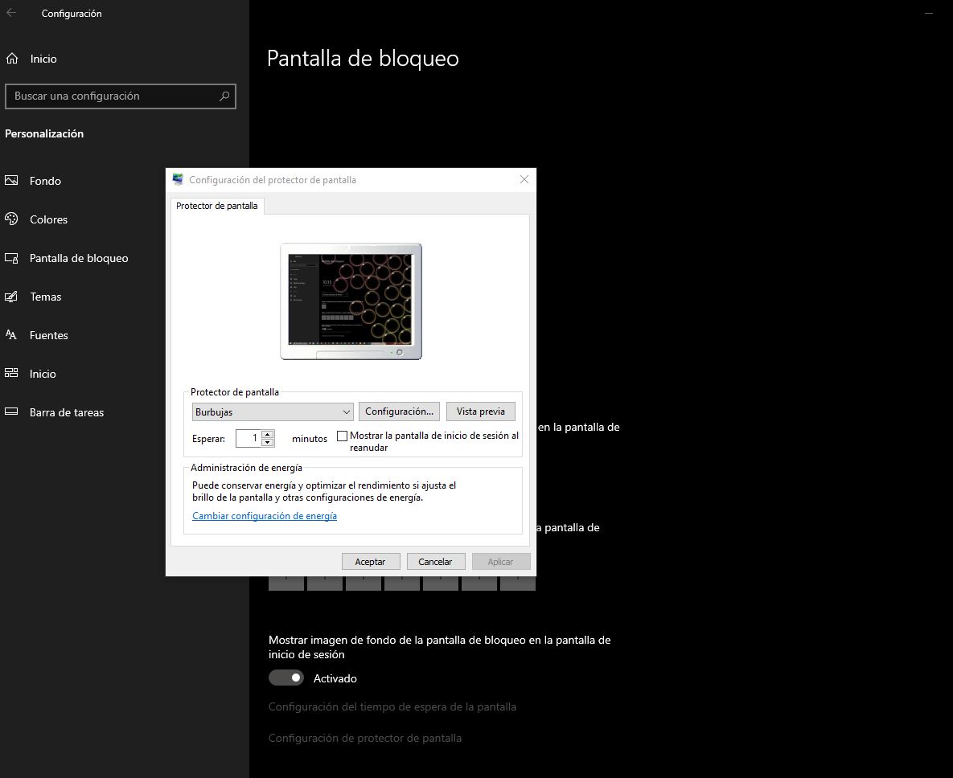The height and width of the screenshot is (778, 953).
Task: Click the Vista previa button
Action: 480,412
